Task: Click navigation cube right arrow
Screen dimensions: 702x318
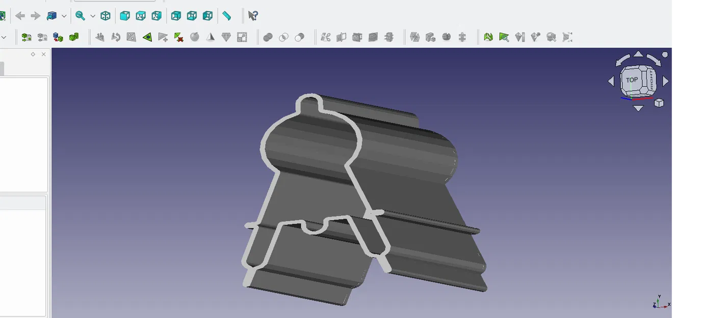Action: (665, 81)
